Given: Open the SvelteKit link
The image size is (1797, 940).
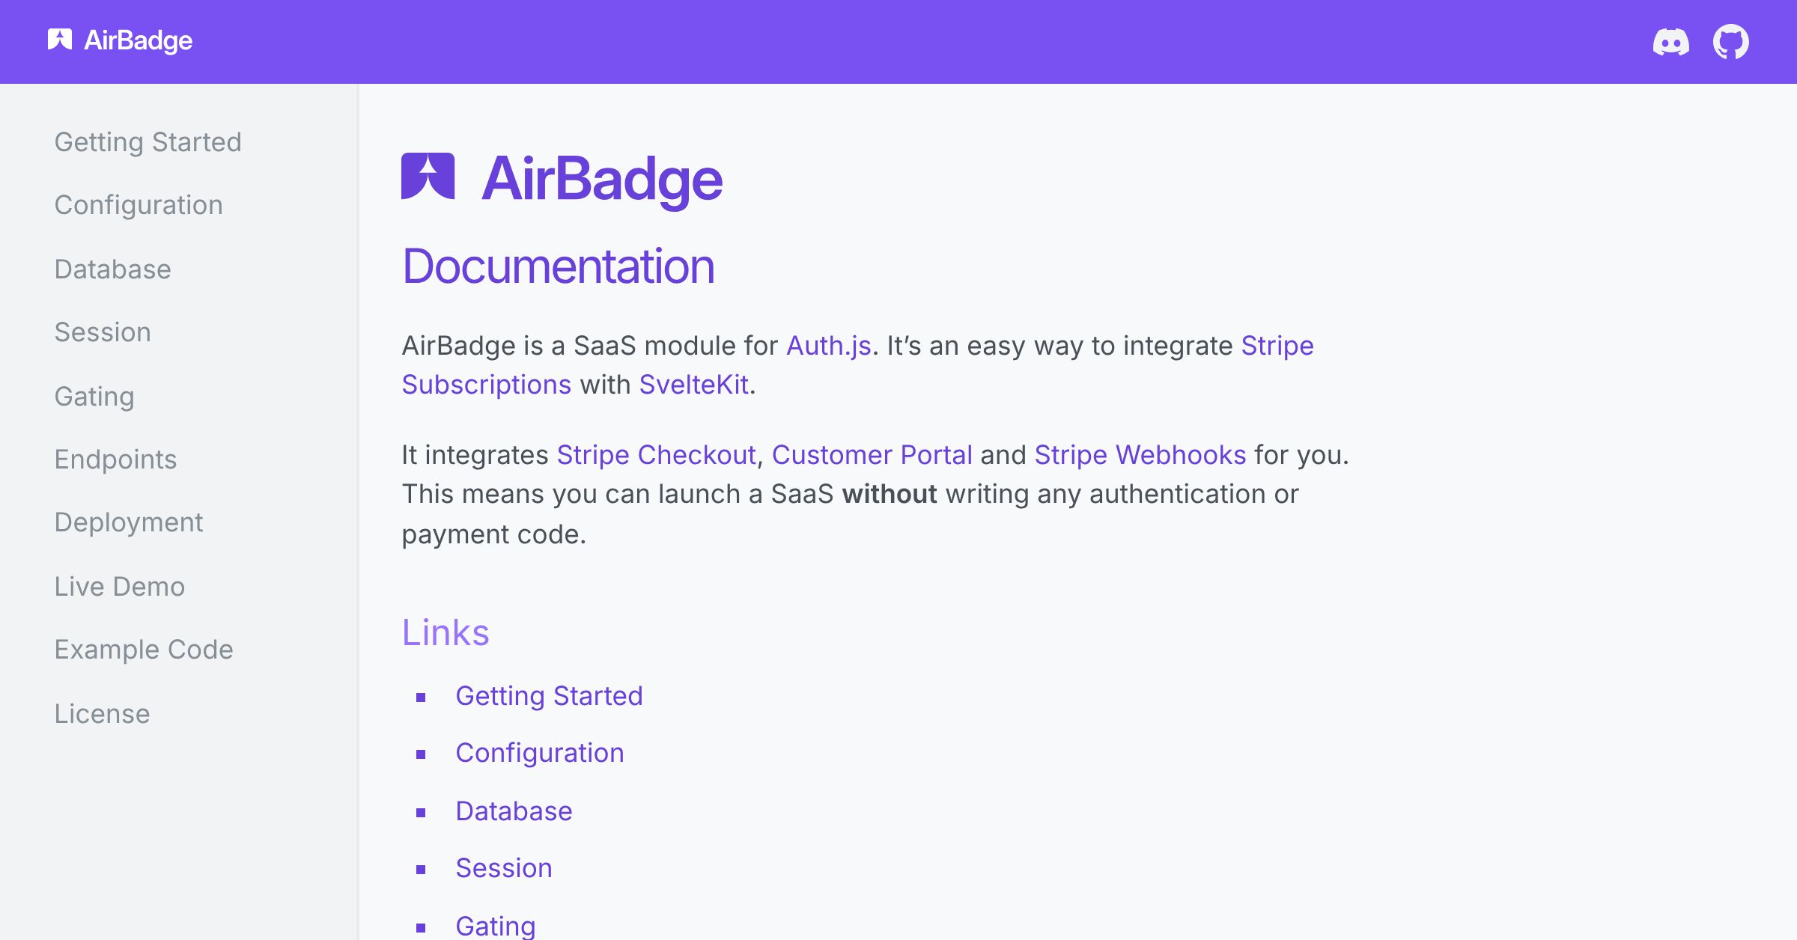Looking at the screenshot, I should tap(694, 384).
